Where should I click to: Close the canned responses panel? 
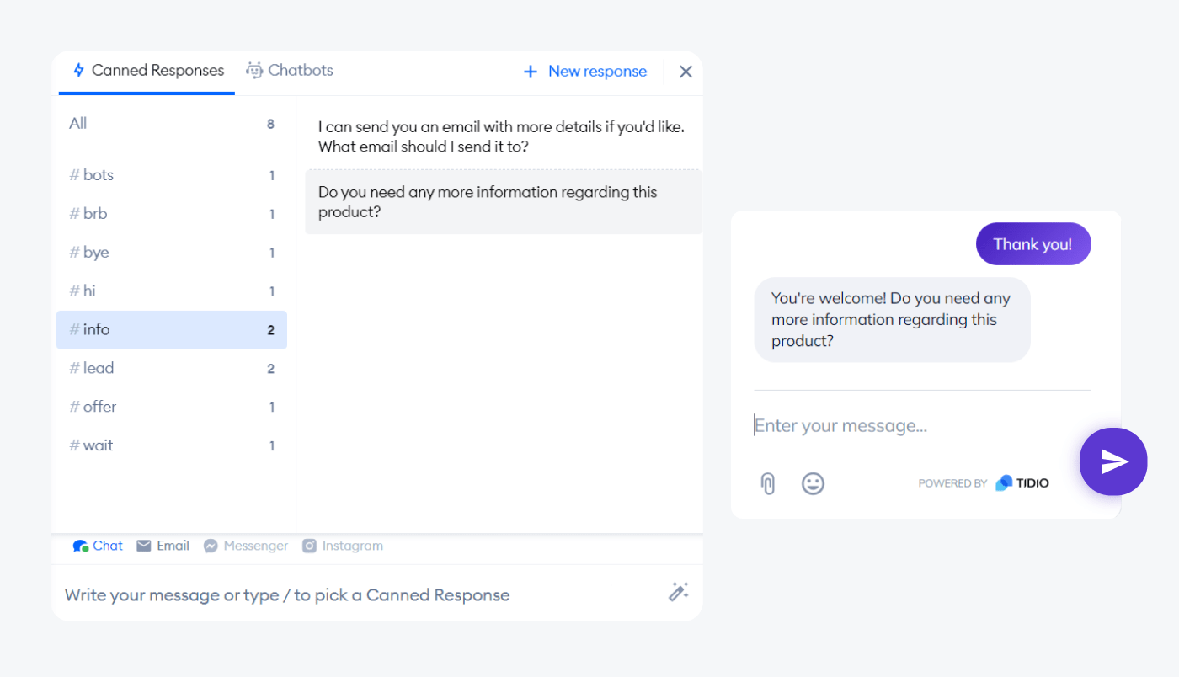(686, 72)
